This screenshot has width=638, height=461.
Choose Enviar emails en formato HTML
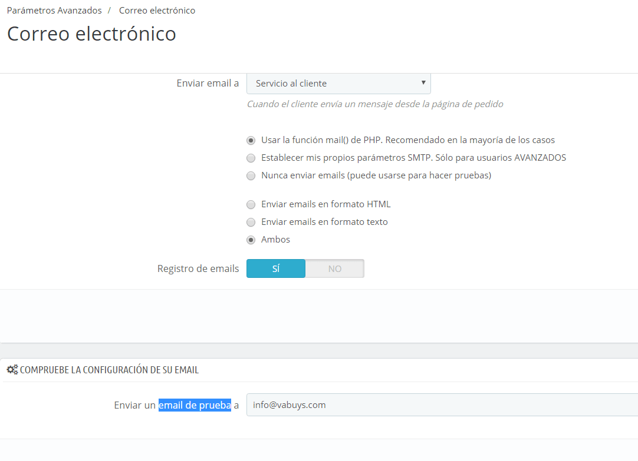(x=251, y=205)
